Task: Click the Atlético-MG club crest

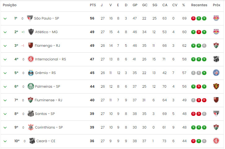Action: [x=31, y=32]
